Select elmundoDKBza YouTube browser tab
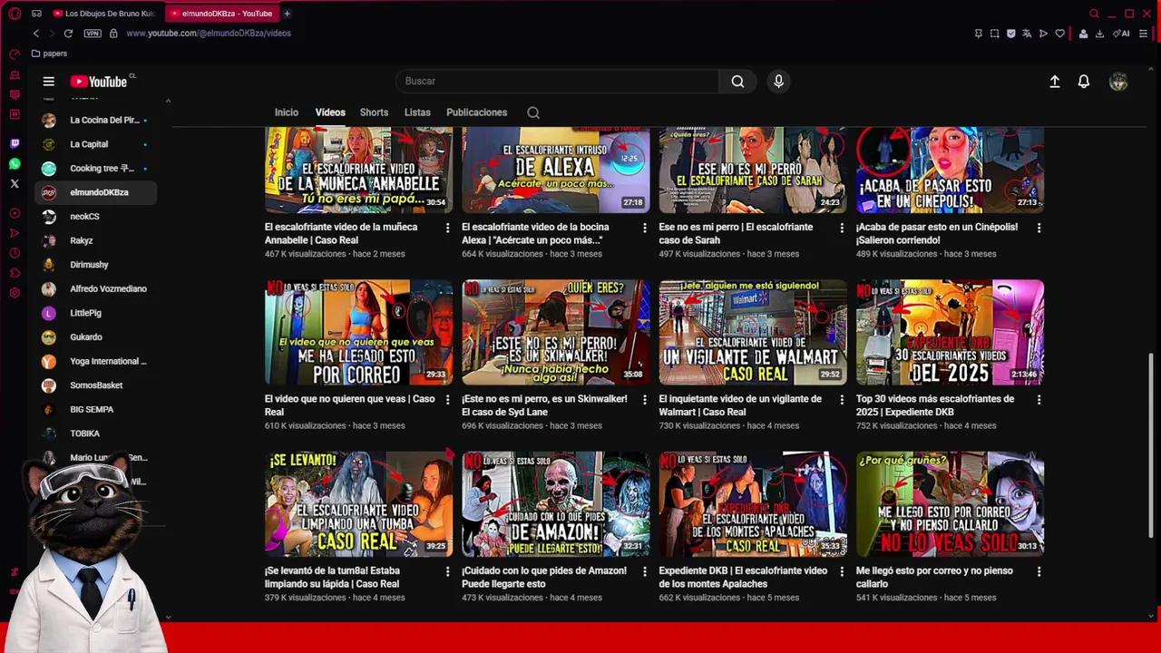 pos(222,14)
